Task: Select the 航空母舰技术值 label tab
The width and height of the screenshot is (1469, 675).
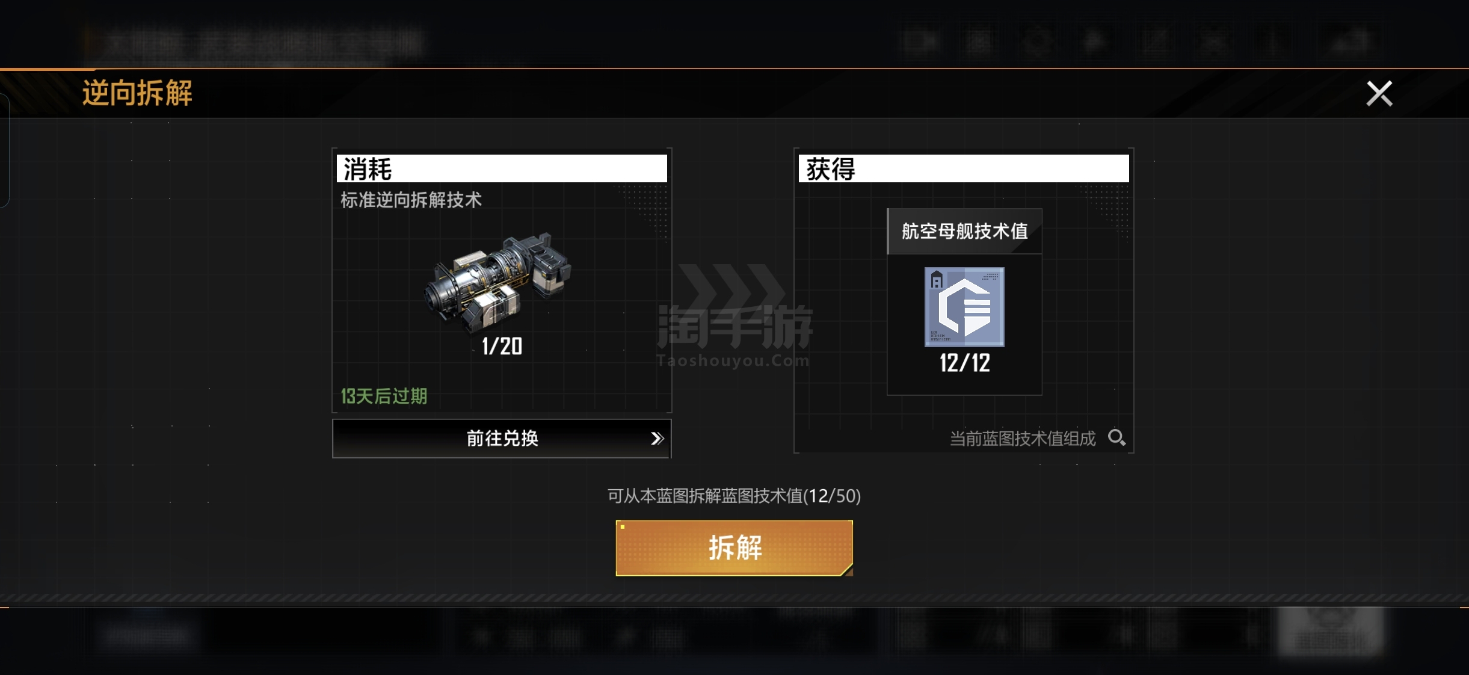Action: [x=964, y=231]
